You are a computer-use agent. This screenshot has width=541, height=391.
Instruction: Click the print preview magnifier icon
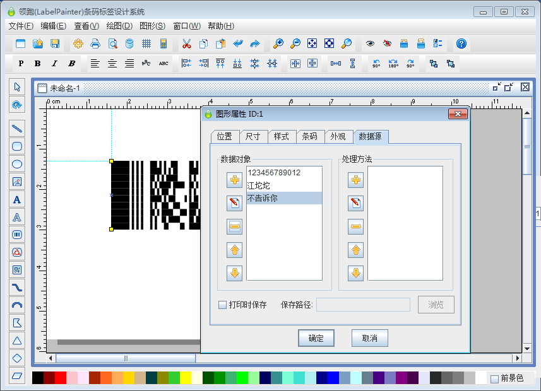113,44
